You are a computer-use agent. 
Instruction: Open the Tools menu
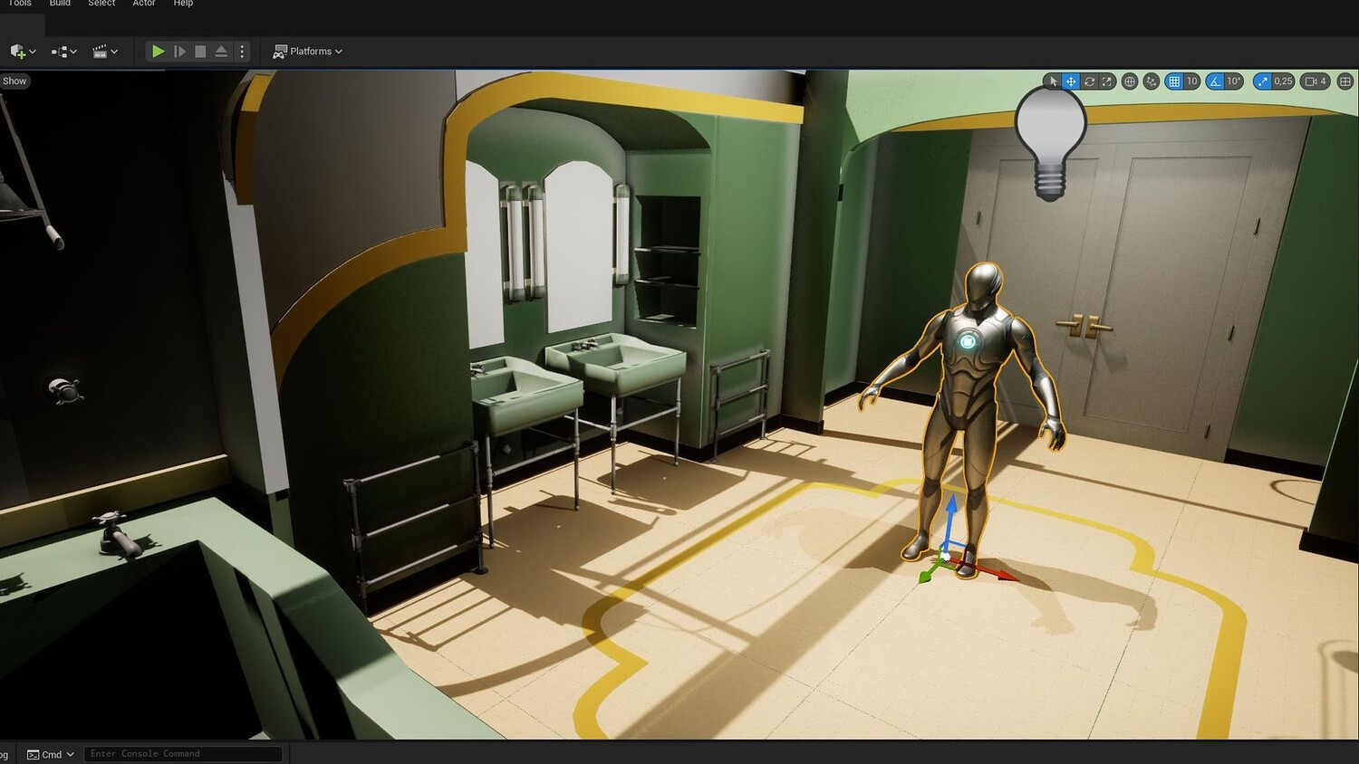(19, 4)
